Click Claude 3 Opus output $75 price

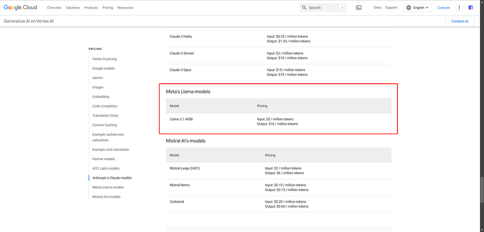(287, 75)
